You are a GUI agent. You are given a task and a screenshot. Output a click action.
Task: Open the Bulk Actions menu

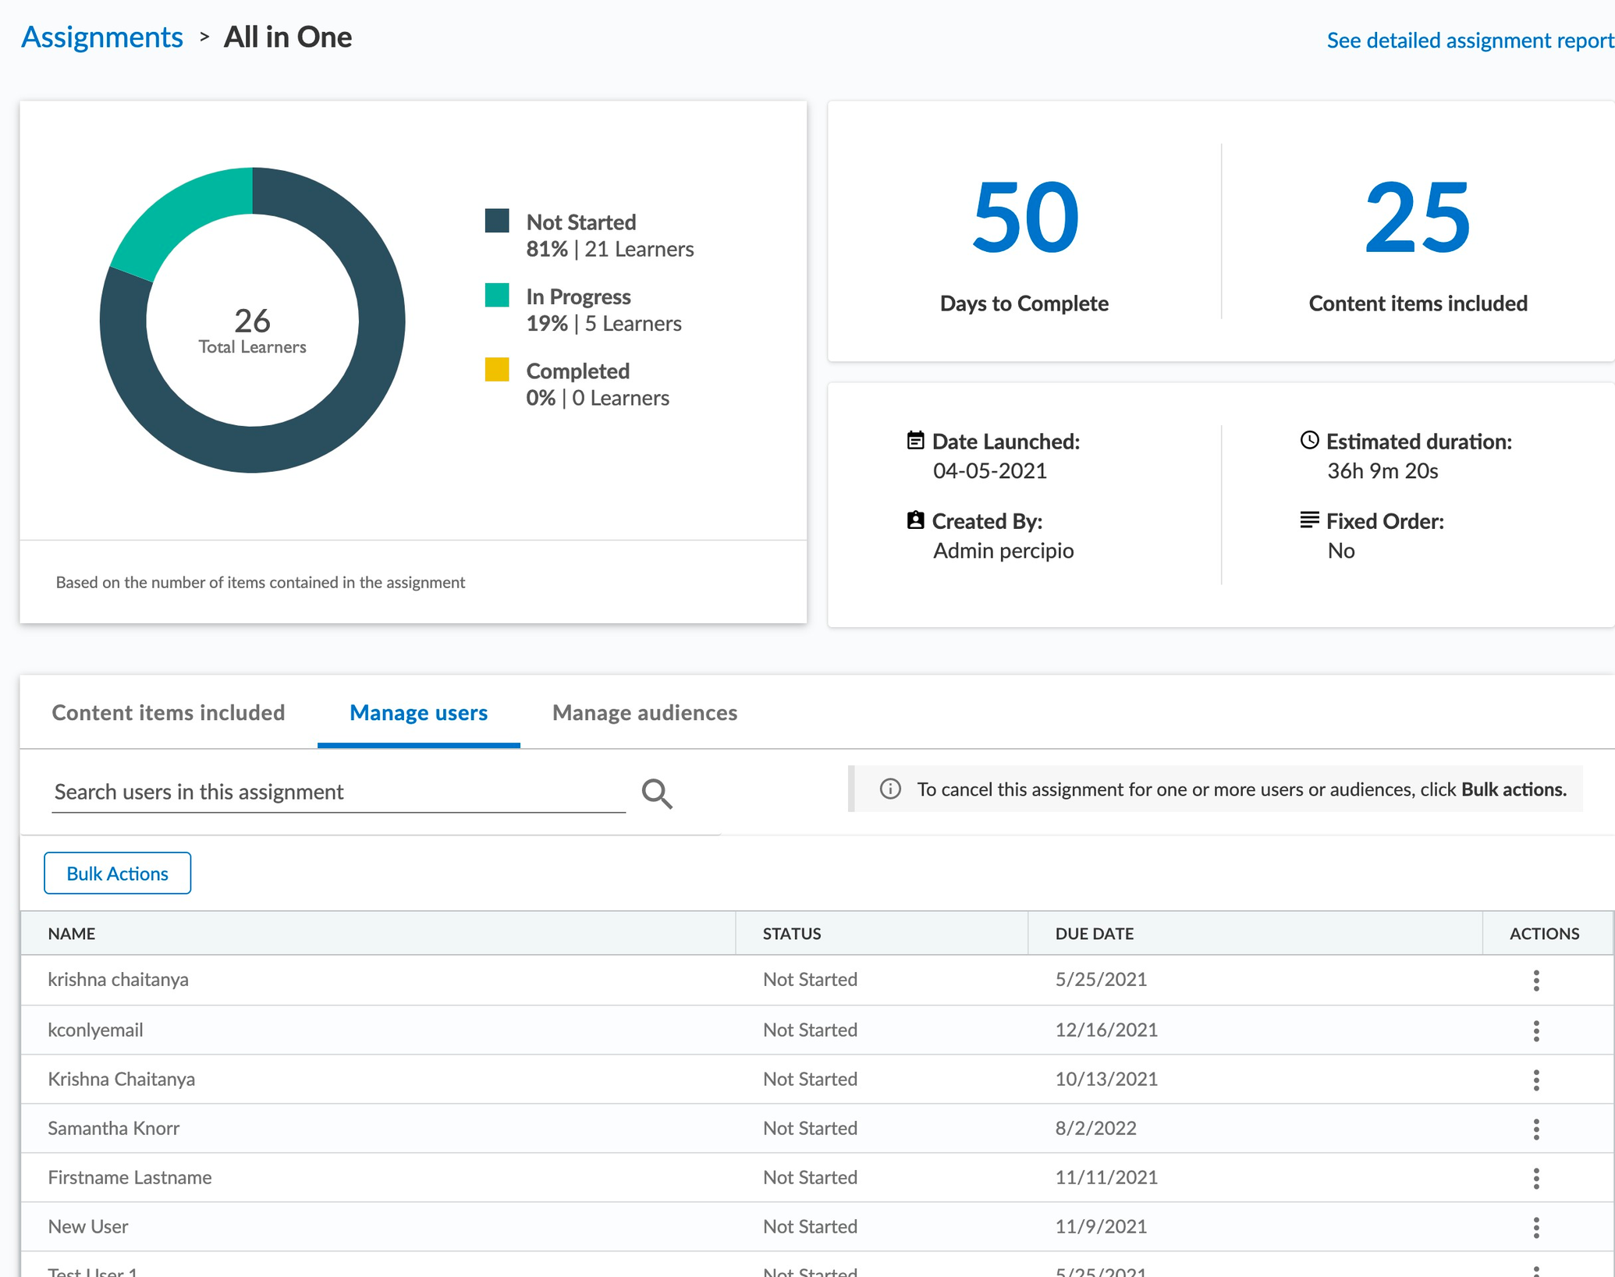117,873
